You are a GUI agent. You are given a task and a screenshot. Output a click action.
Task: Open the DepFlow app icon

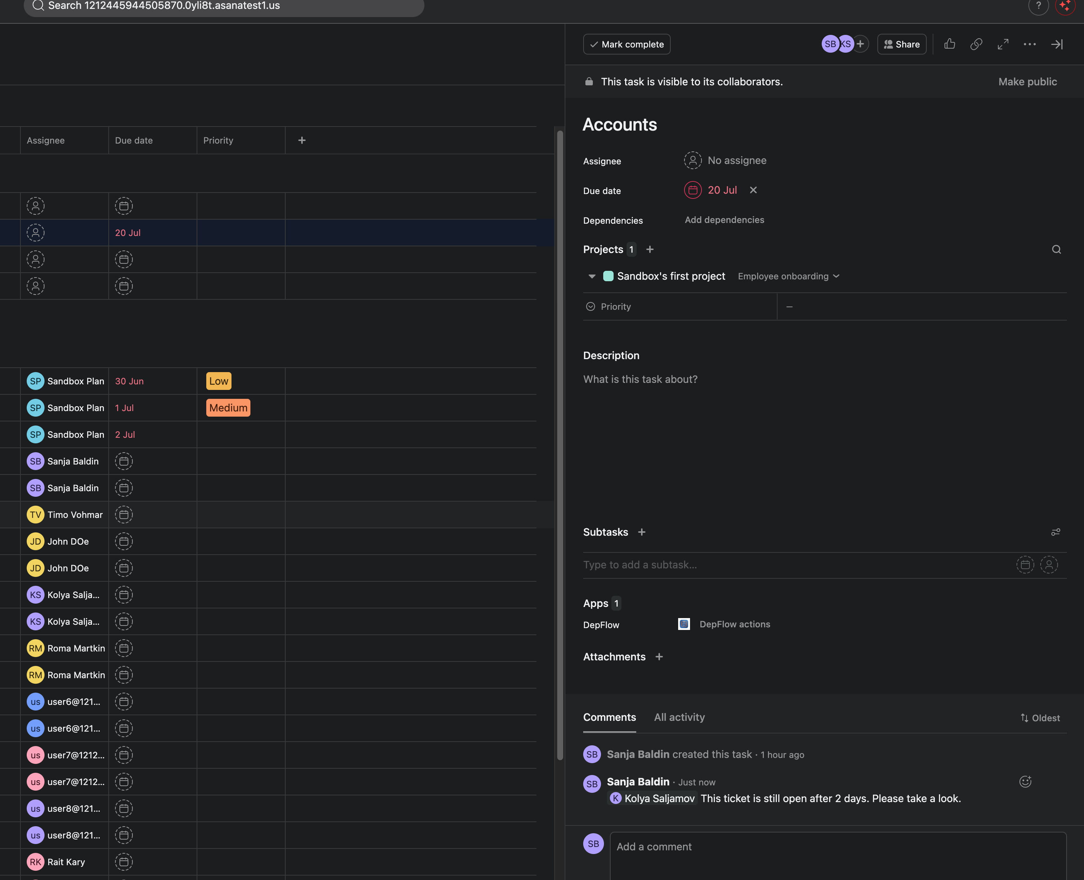pyautogui.click(x=684, y=624)
